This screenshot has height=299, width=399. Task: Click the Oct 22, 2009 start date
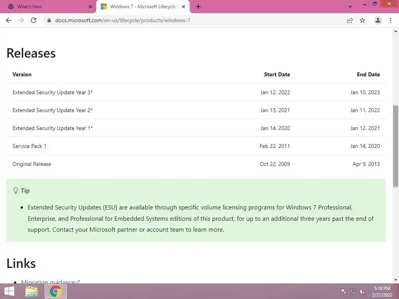point(275,164)
